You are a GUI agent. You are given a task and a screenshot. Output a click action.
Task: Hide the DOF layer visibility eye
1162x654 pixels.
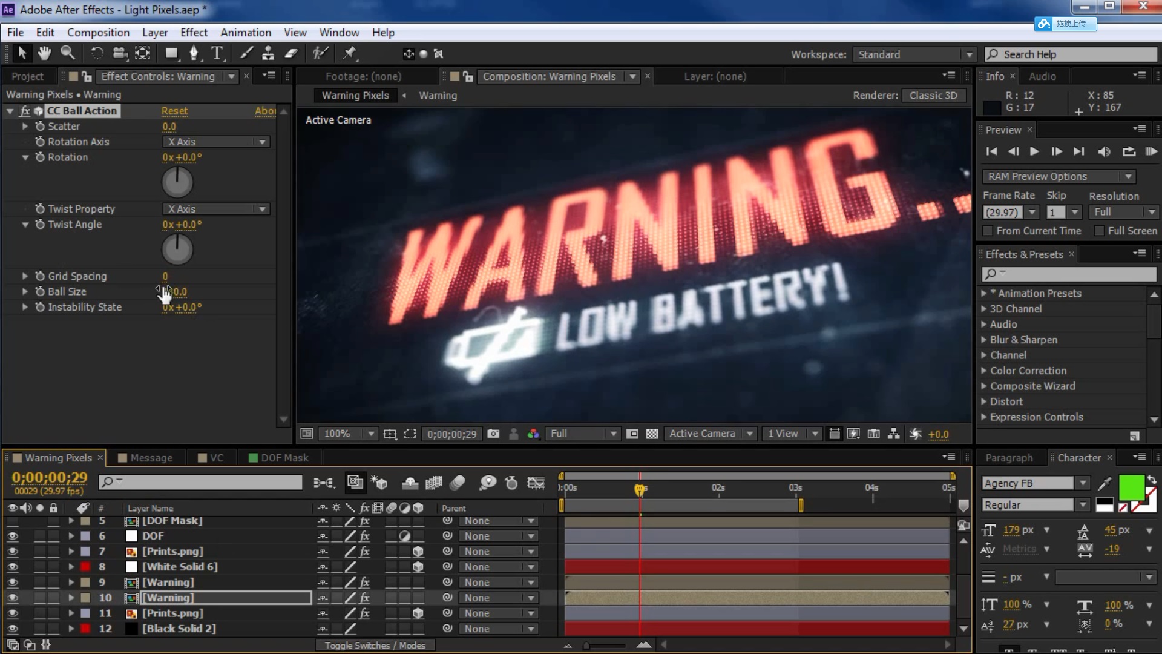[x=13, y=536]
